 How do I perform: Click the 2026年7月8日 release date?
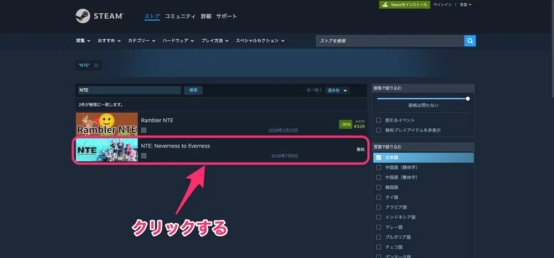tap(285, 156)
